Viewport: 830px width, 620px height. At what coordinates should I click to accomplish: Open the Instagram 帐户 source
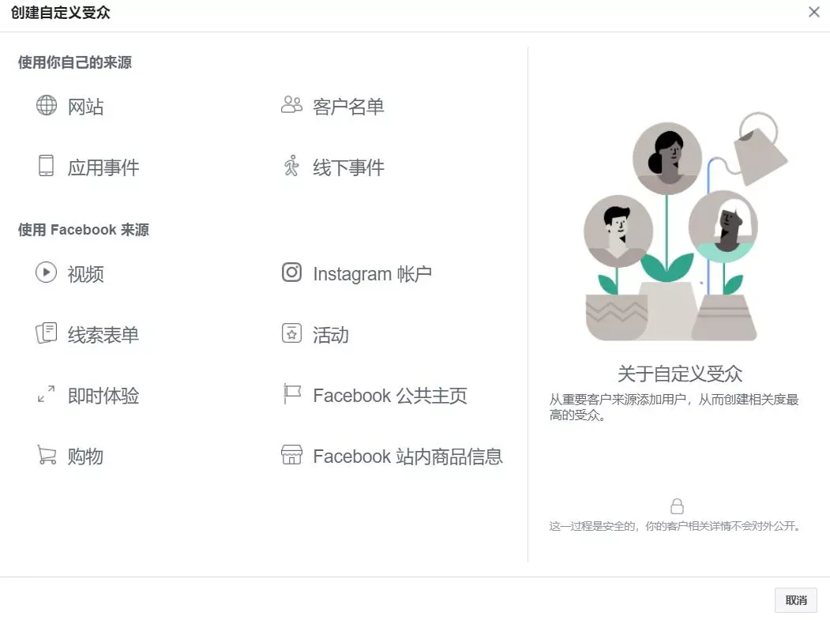[x=356, y=274]
